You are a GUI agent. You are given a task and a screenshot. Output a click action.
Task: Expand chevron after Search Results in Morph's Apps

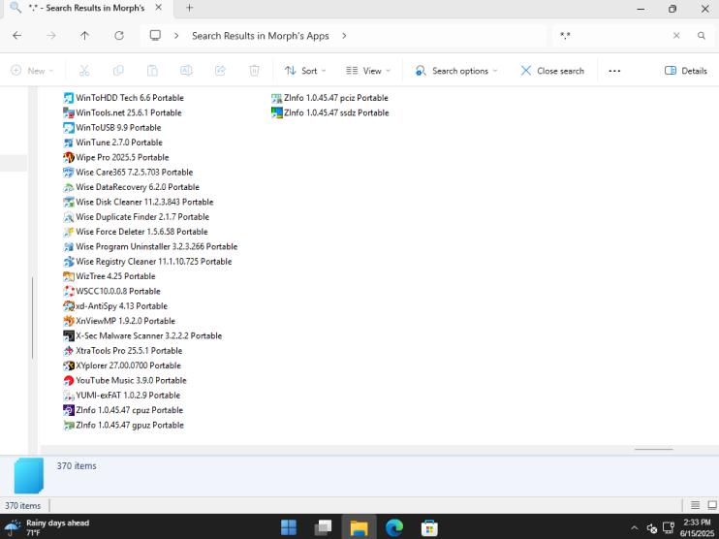point(344,36)
